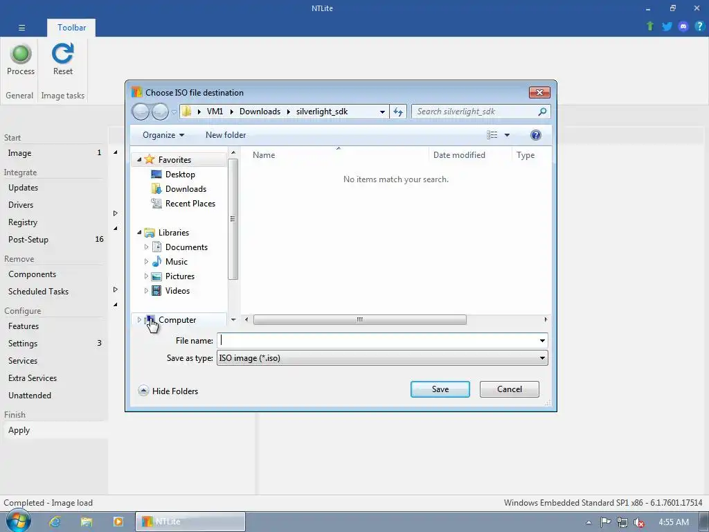
Task: Expand the Computer tree node
Action: pos(139,320)
